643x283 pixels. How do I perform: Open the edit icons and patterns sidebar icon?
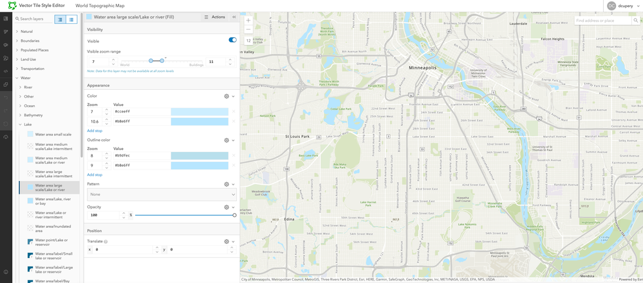click(6, 58)
